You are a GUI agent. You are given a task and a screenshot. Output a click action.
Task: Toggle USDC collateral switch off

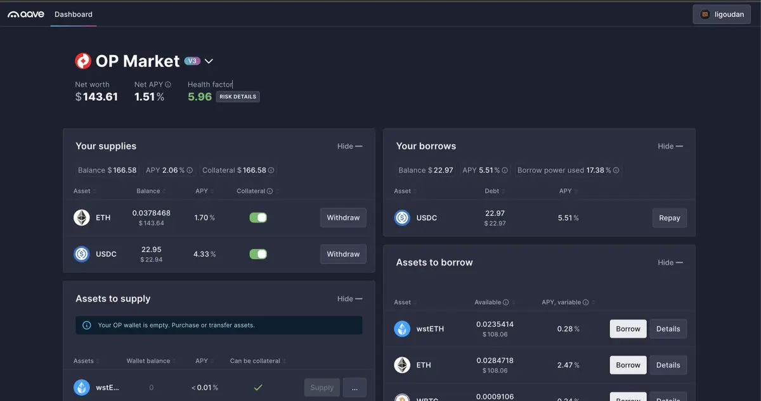click(x=258, y=254)
